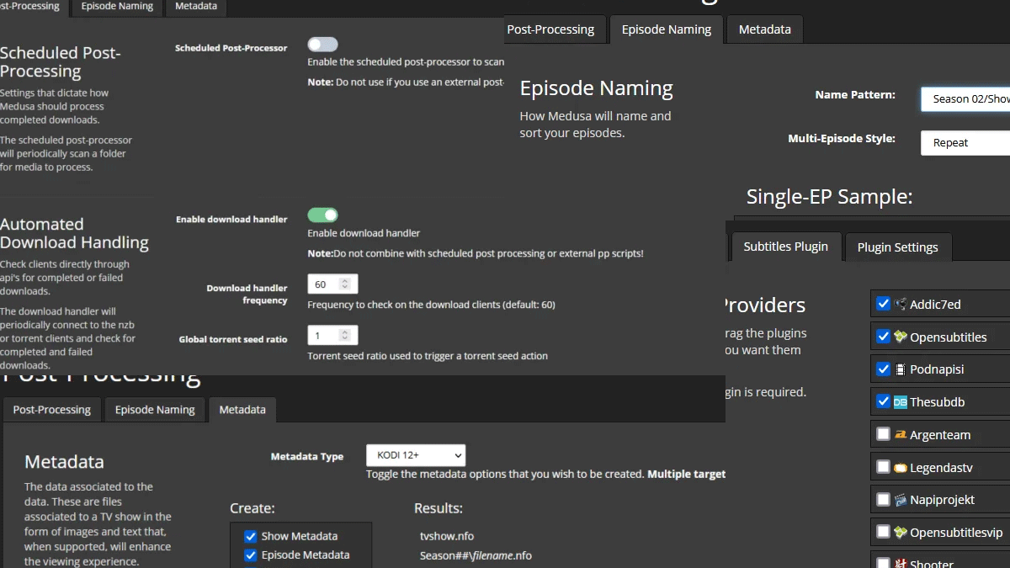The width and height of the screenshot is (1010, 568).
Task: Open the Metadata Type dropdown
Action: [416, 455]
